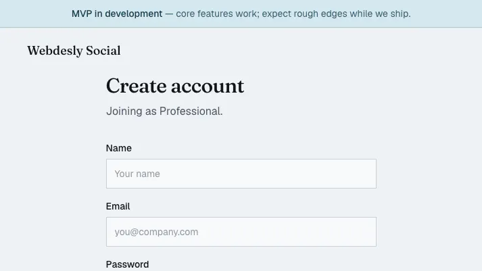Click the word 'account' in the page heading

pos(208,87)
